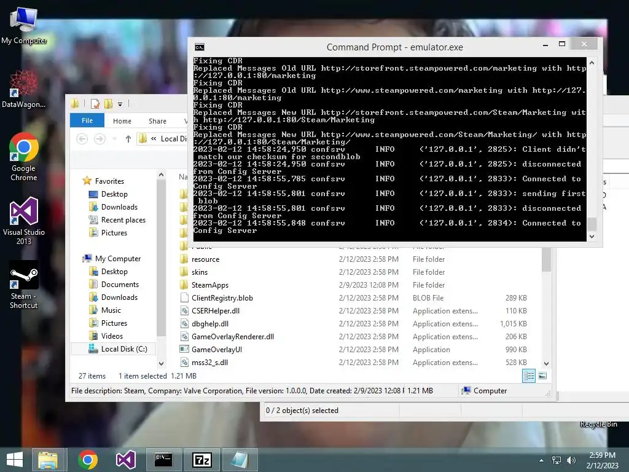Screen dimensions: 629x472
Task: Click the Explorer Back navigation arrow
Action: click(x=82, y=139)
